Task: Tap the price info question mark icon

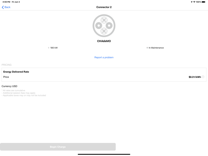Action: coord(203,77)
